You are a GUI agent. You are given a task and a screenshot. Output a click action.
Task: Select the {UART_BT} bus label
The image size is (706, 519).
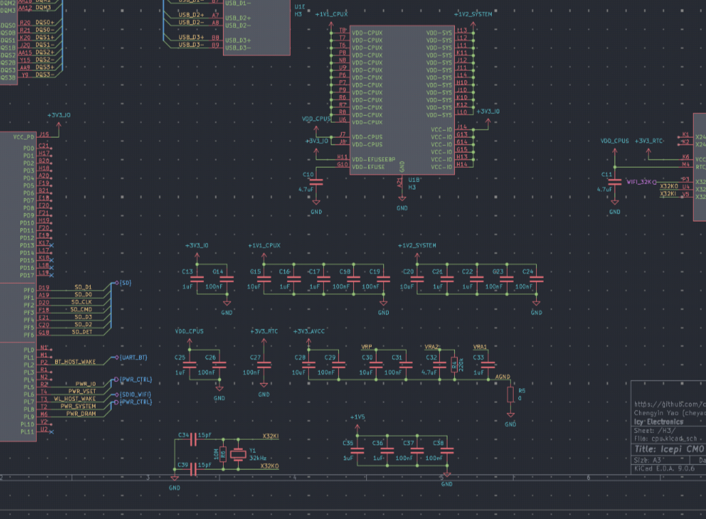133,357
